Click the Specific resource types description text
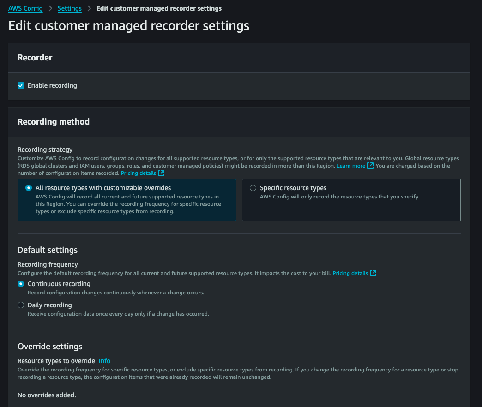The image size is (482, 407). tap(339, 197)
